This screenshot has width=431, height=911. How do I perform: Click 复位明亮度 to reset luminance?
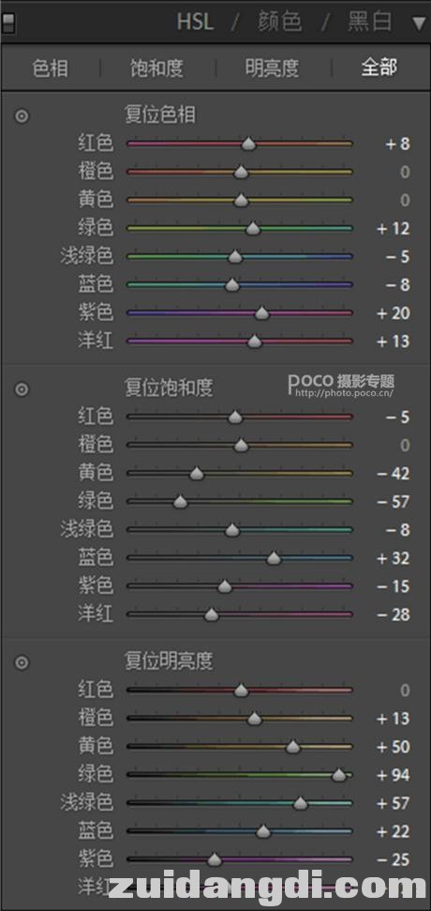click(x=169, y=660)
